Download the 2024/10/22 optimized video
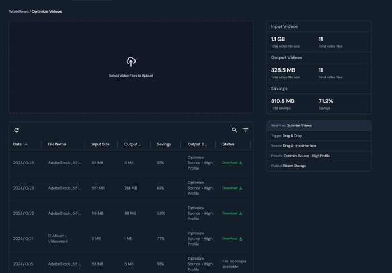Image resolution: width=392 pixels, height=273 pixels. 232,213
